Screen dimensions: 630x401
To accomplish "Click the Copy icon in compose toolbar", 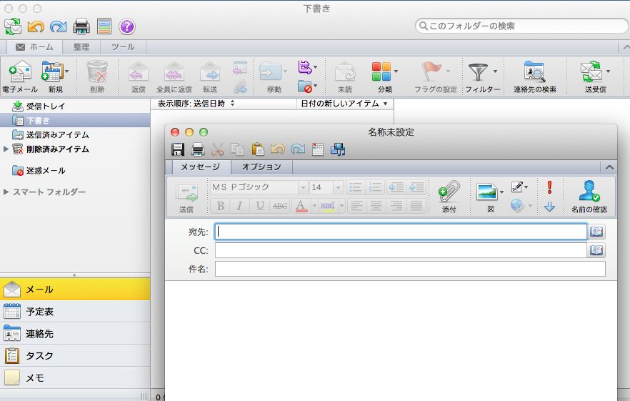I will [237, 149].
